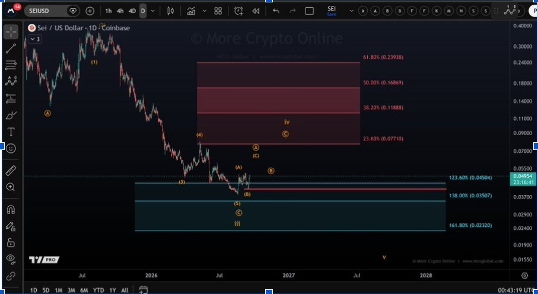Click the 161.80% (0.02320) extension label
Screen dimensions: 538x294
point(470,225)
